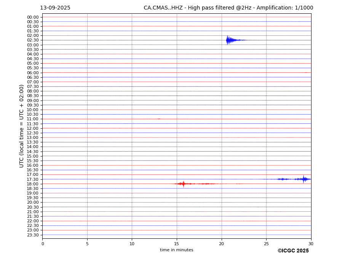Click the date label 13-09-2025
Viewport: 353px width, 265px height.
pos(55,8)
